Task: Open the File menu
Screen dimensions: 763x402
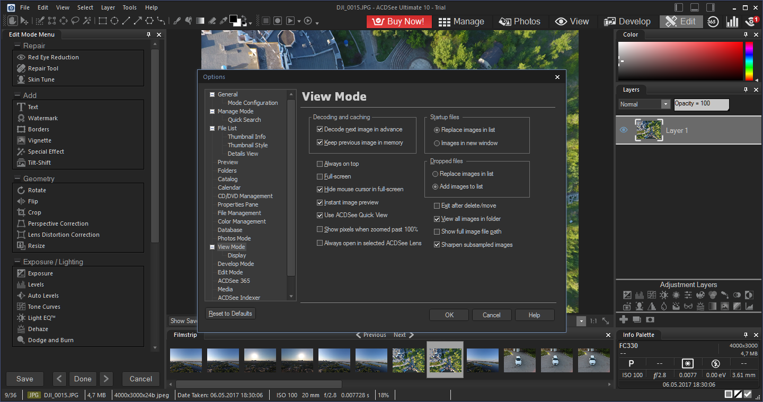Action: [x=25, y=7]
